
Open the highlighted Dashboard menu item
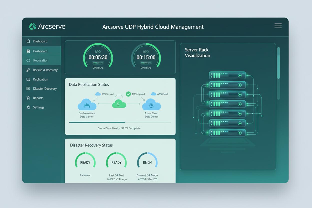tap(41, 51)
